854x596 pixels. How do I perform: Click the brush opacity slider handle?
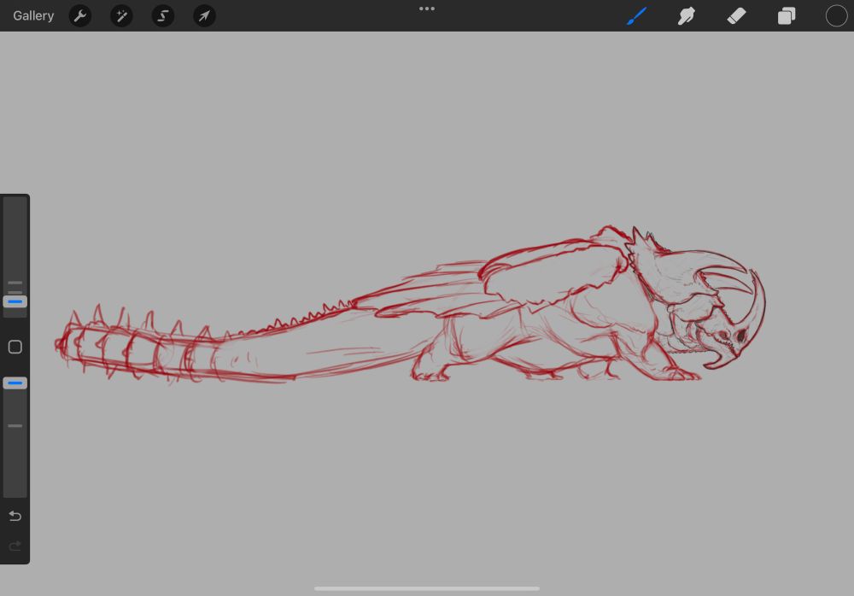coord(15,383)
